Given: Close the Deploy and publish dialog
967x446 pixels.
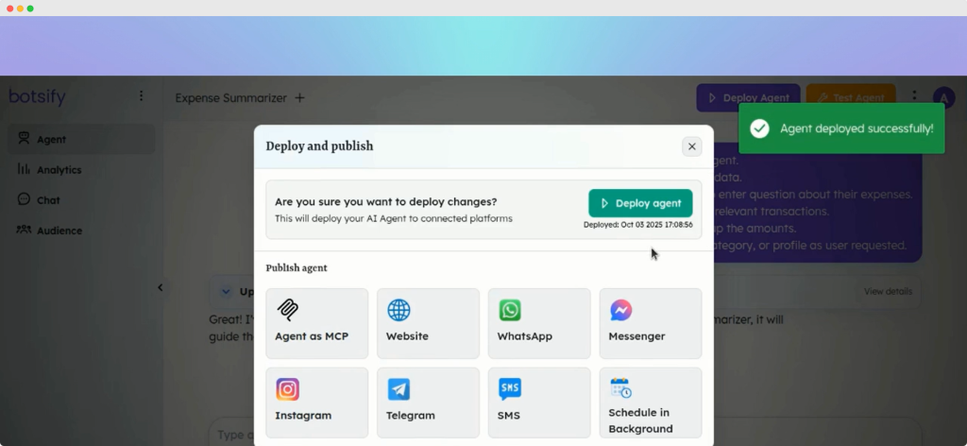Looking at the screenshot, I should [691, 146].
